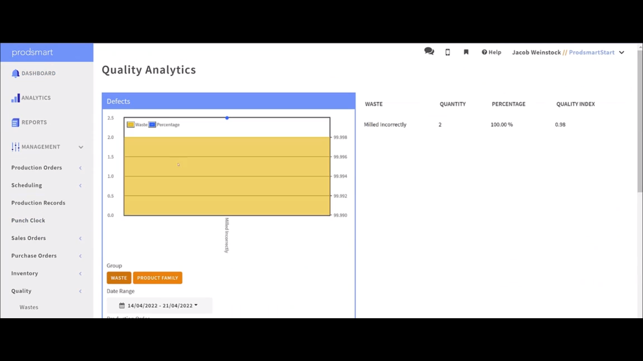Click the Analytics bar chart icon
Screen dimensions: 643x361
pyautogui.click(x=16, y=98)
